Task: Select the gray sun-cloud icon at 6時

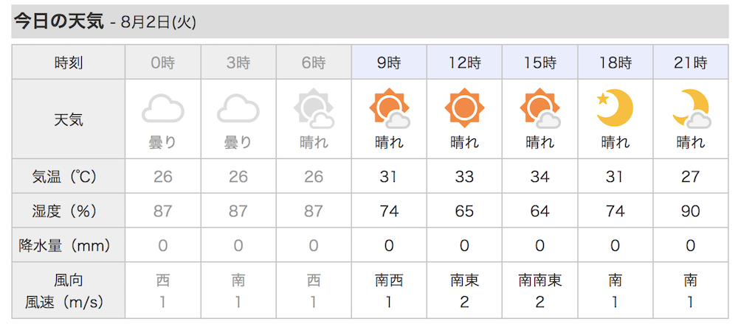Action: (314, 108)
